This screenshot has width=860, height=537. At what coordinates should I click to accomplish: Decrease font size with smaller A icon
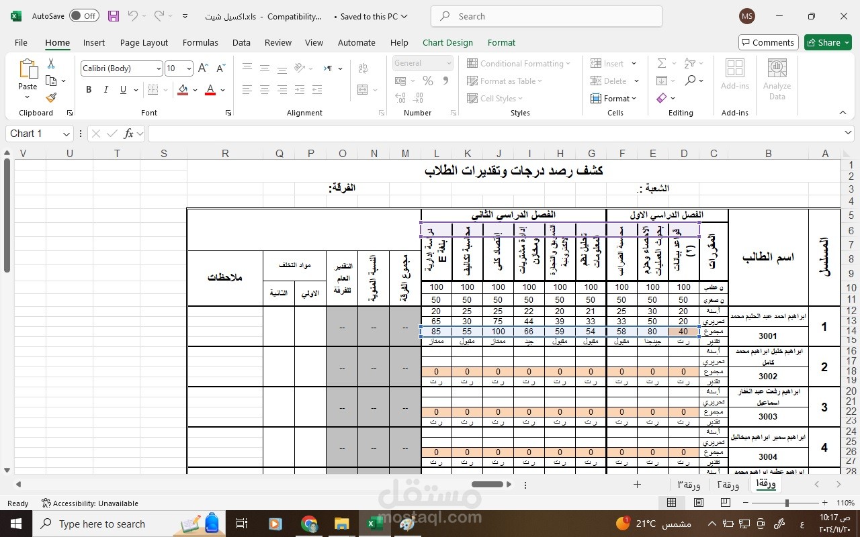pyautogui.click(x=220, y=68)
